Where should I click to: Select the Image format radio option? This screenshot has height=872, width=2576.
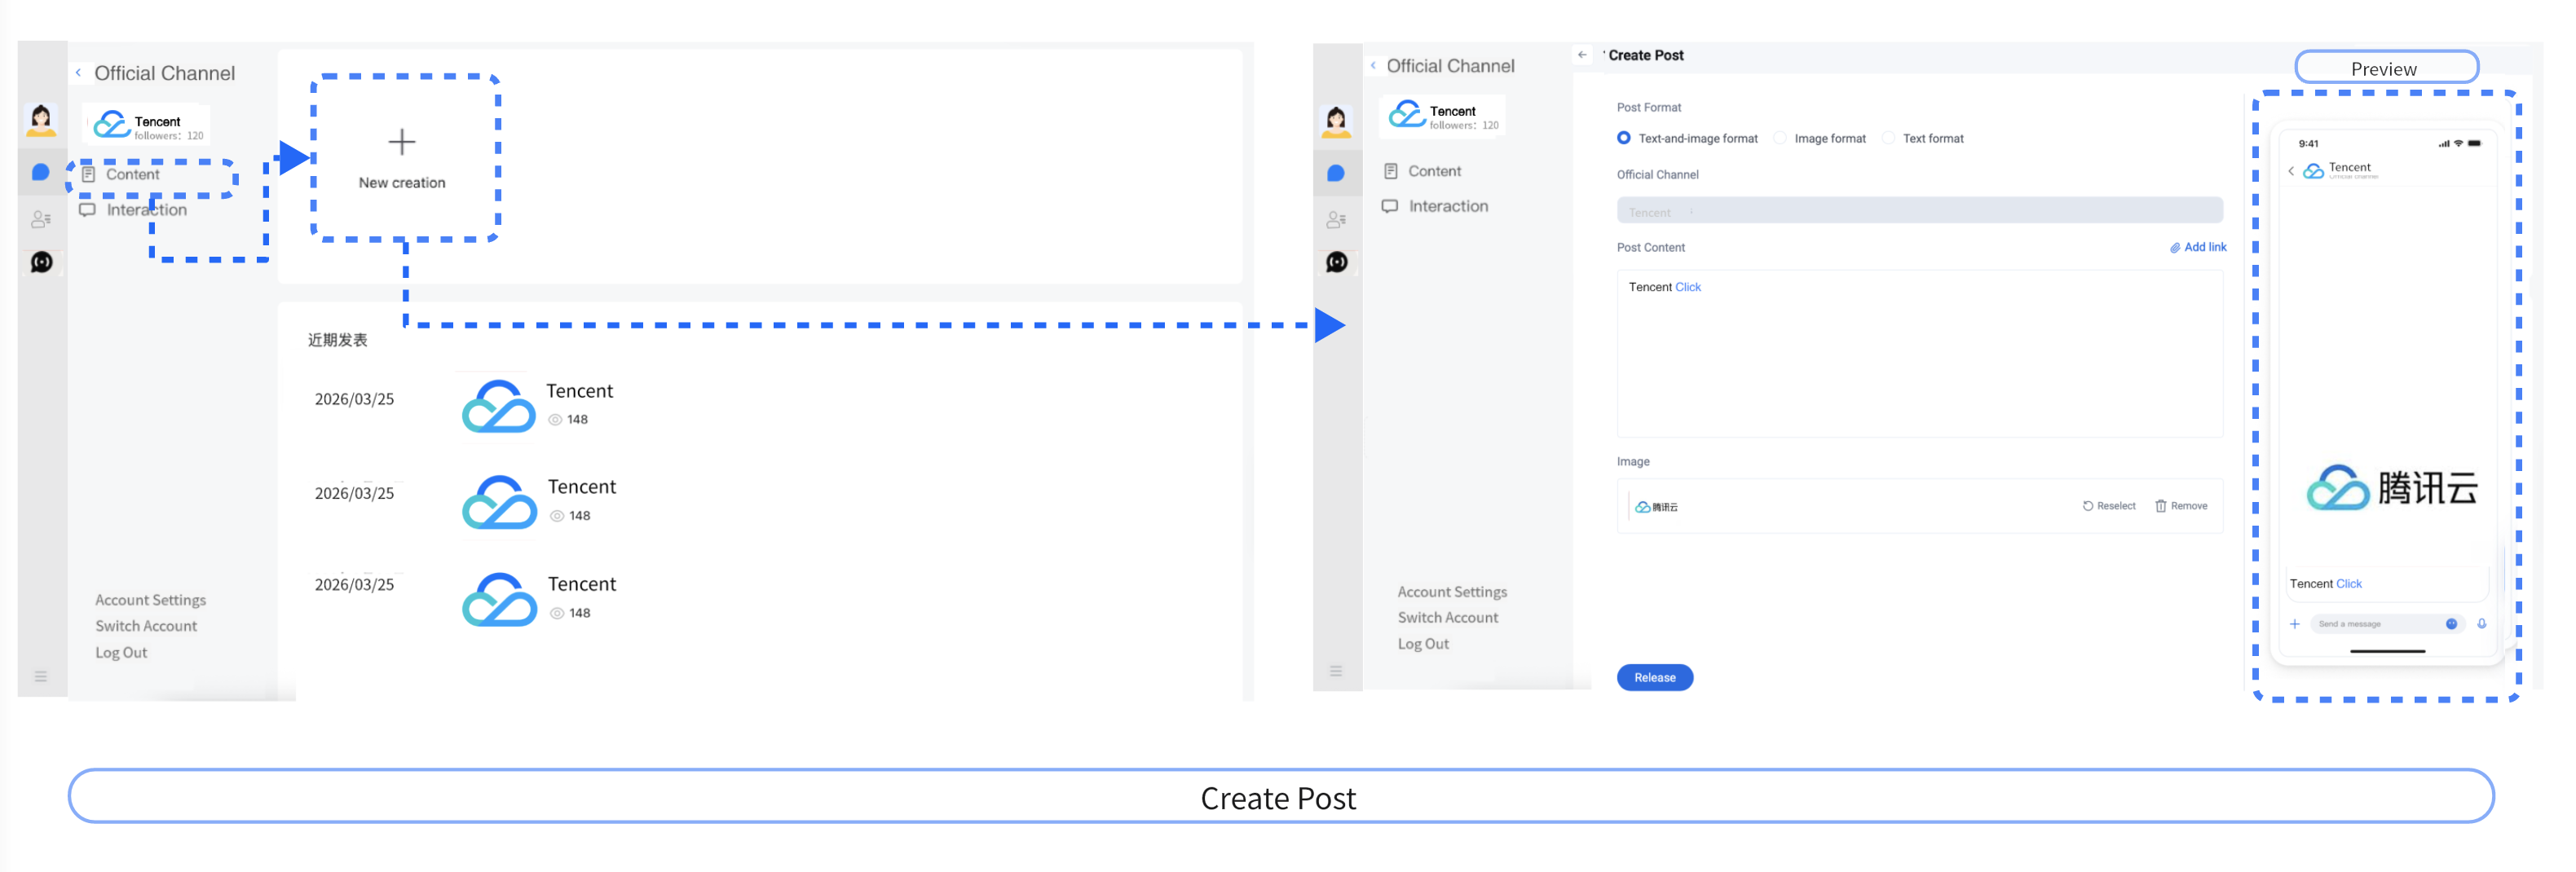[1780, 138]
